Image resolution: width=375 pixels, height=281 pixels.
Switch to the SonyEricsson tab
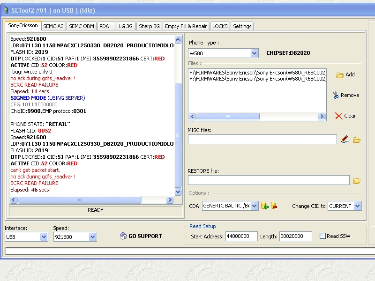click(x=23, y=25)
